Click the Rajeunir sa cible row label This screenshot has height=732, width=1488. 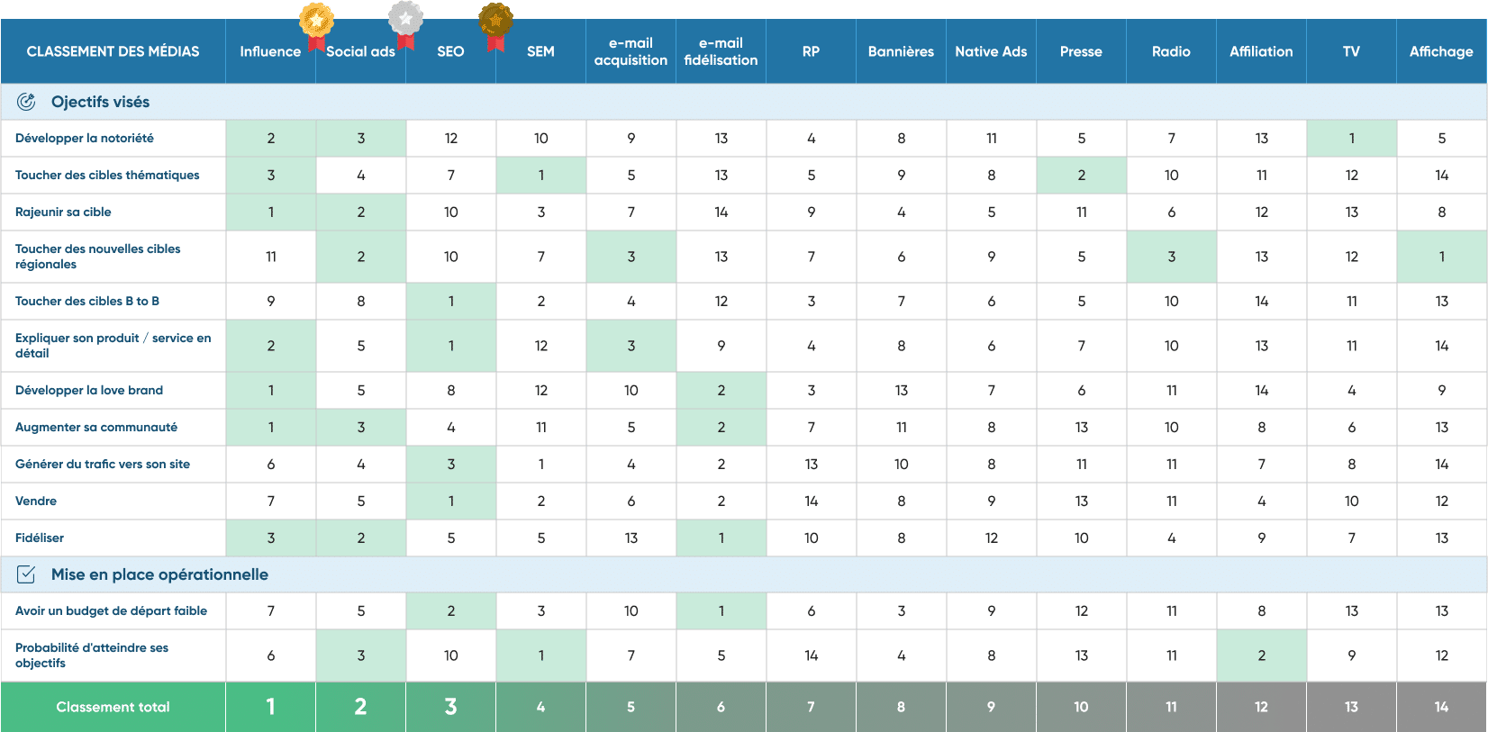click(x=63, y=212)
